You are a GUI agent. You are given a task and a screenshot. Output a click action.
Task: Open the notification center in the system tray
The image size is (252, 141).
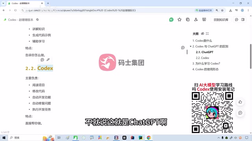[x=247, y=137]
